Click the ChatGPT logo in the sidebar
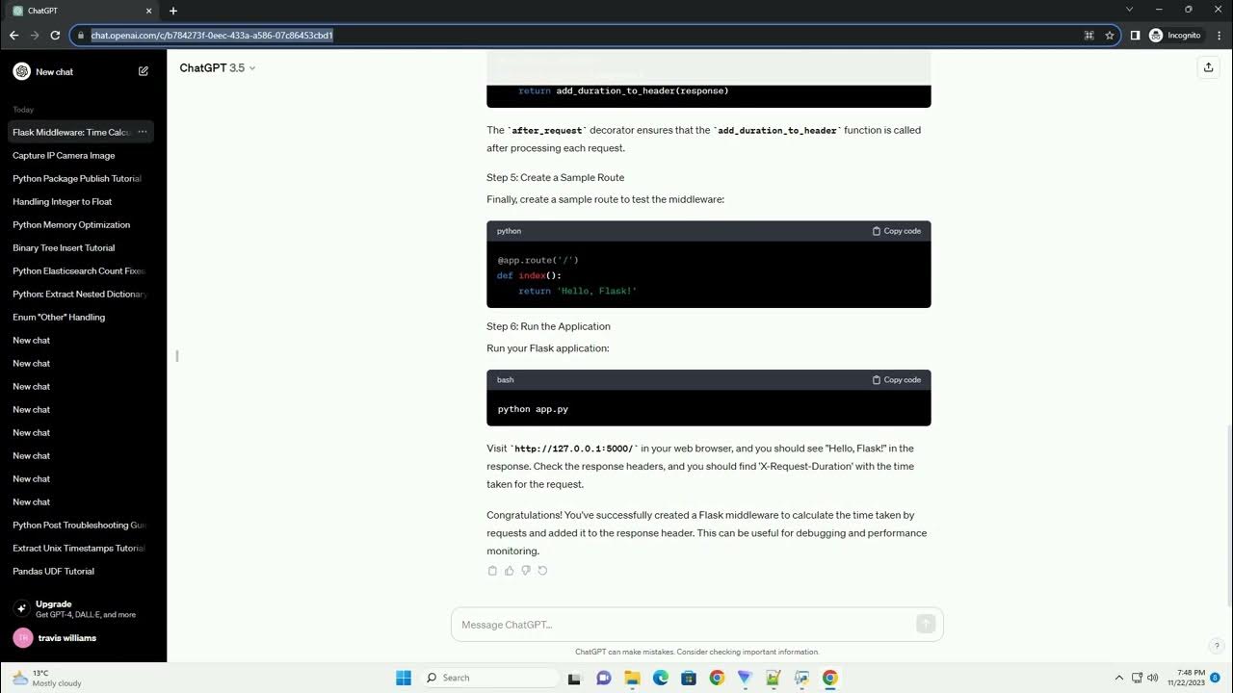 [21, 71]
